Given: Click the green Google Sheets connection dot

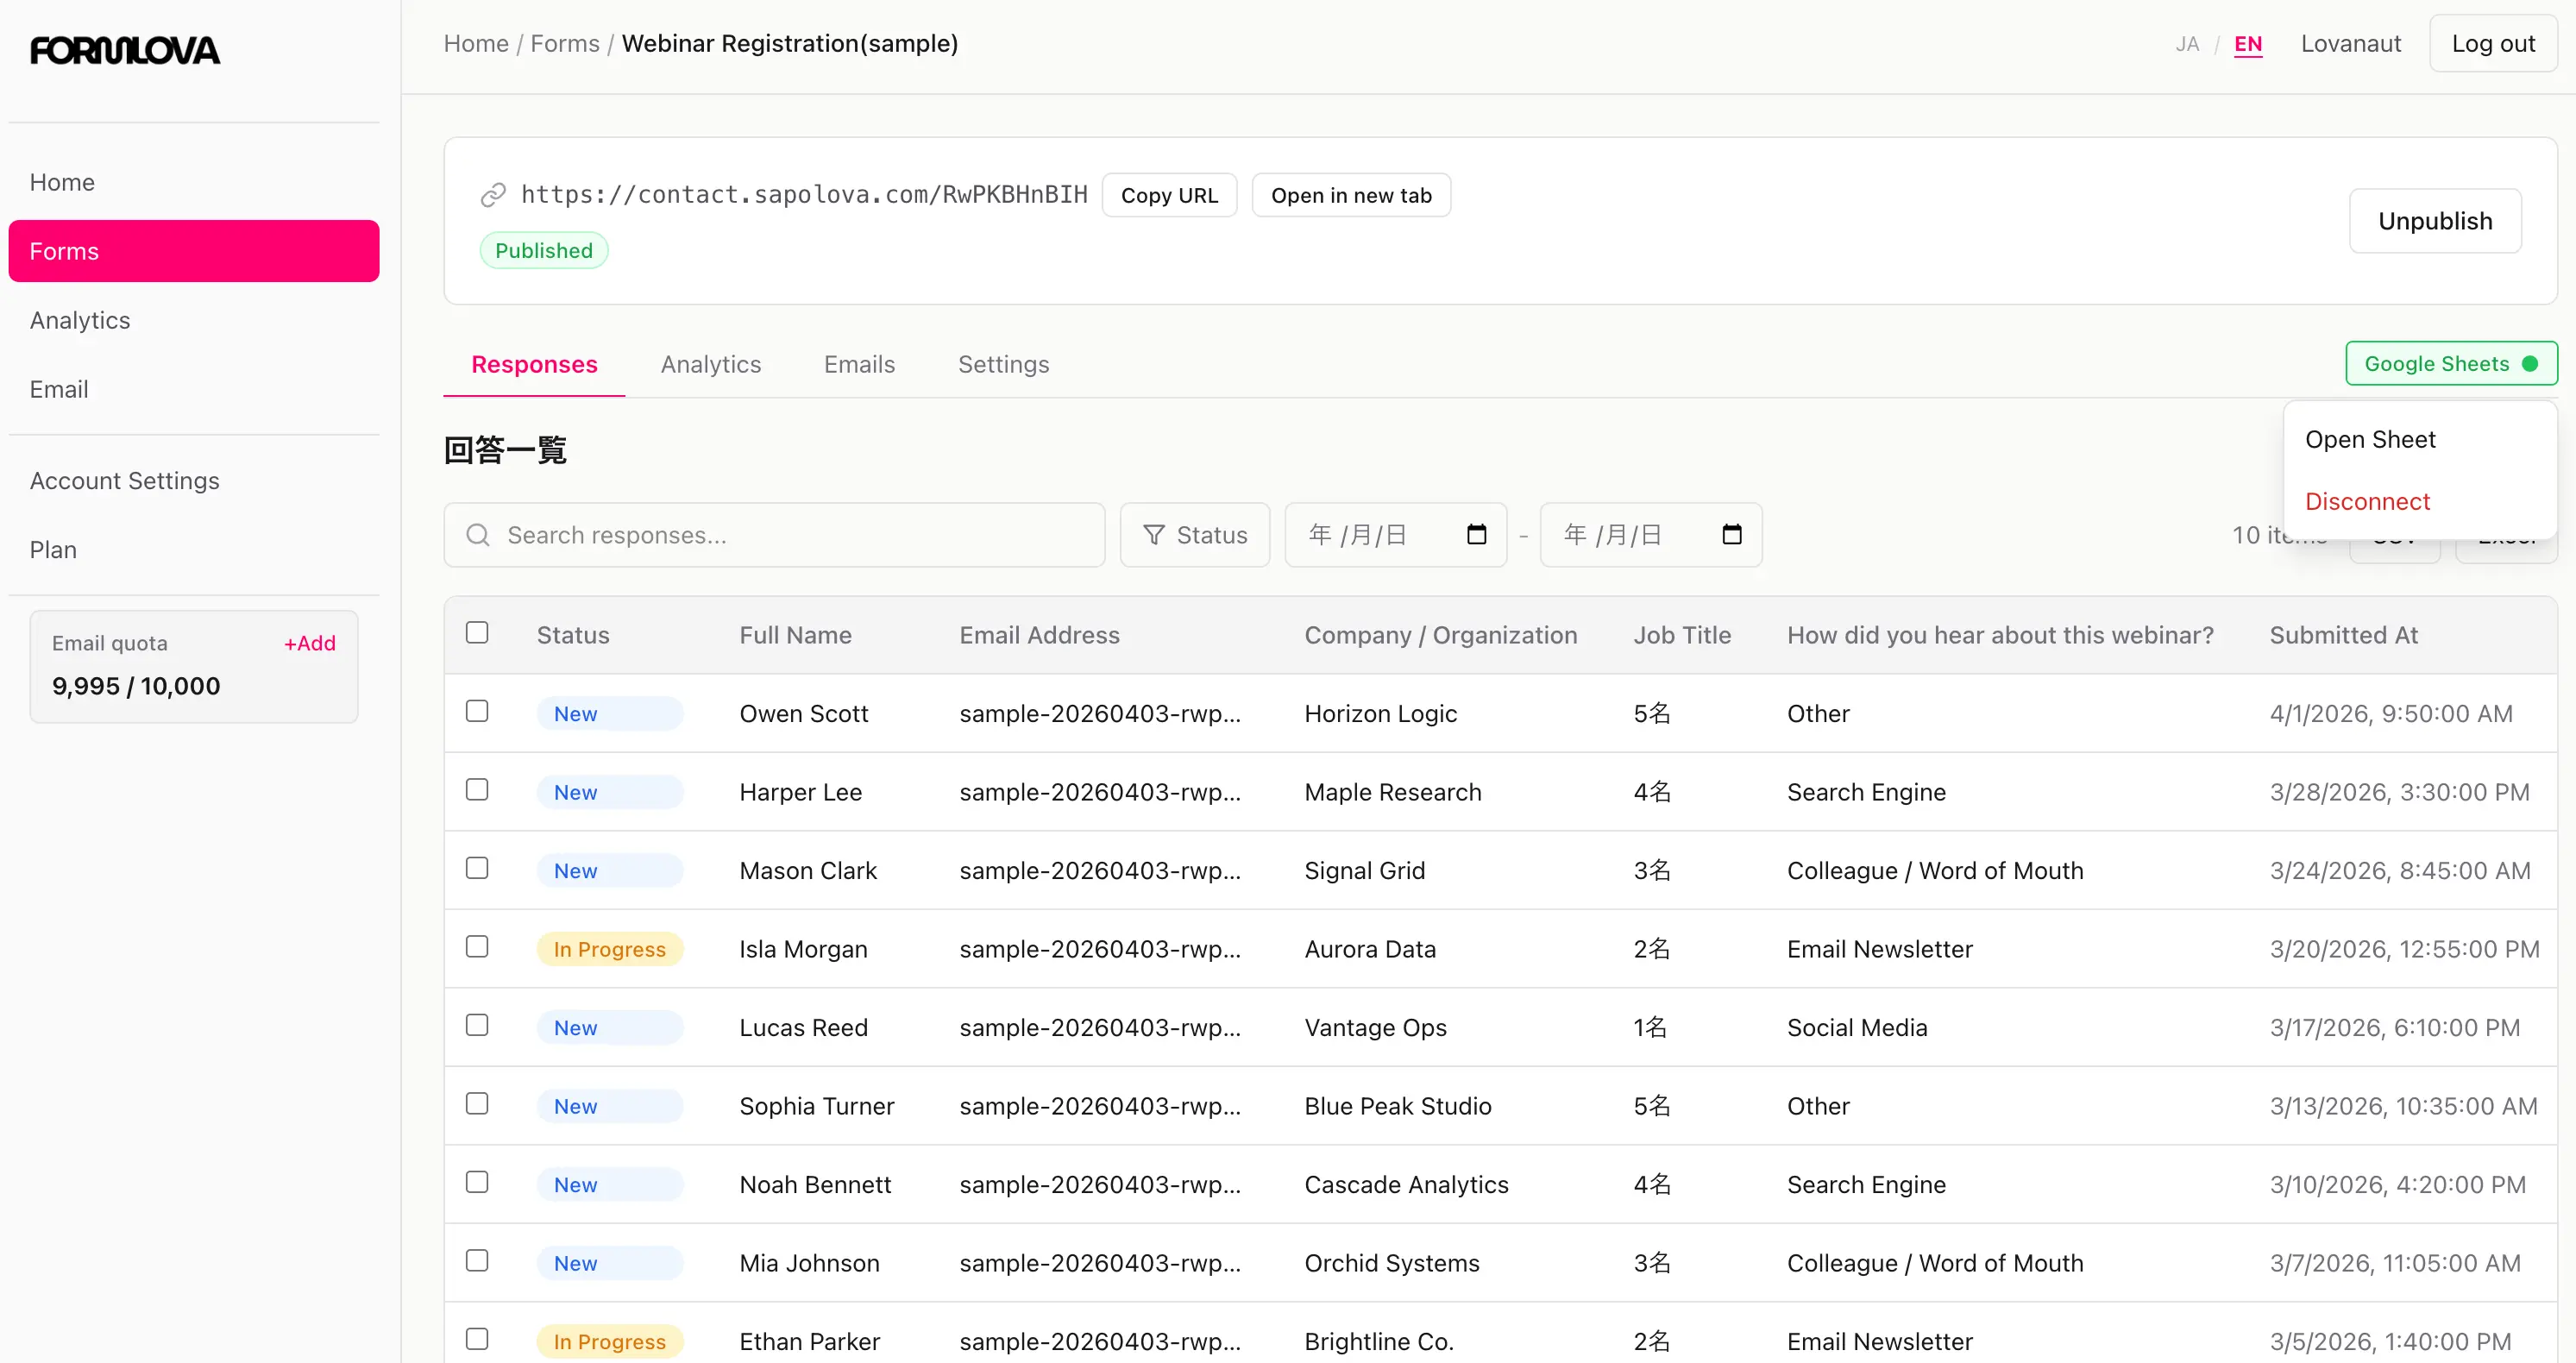Looking at the screenshot, I should pos(2530,364).
